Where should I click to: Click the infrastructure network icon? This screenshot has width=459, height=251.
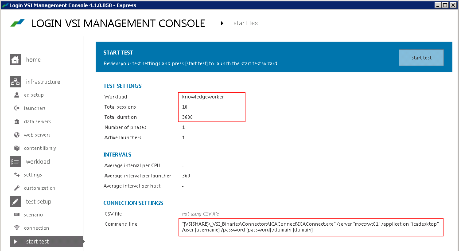click(x=15, y=82)
